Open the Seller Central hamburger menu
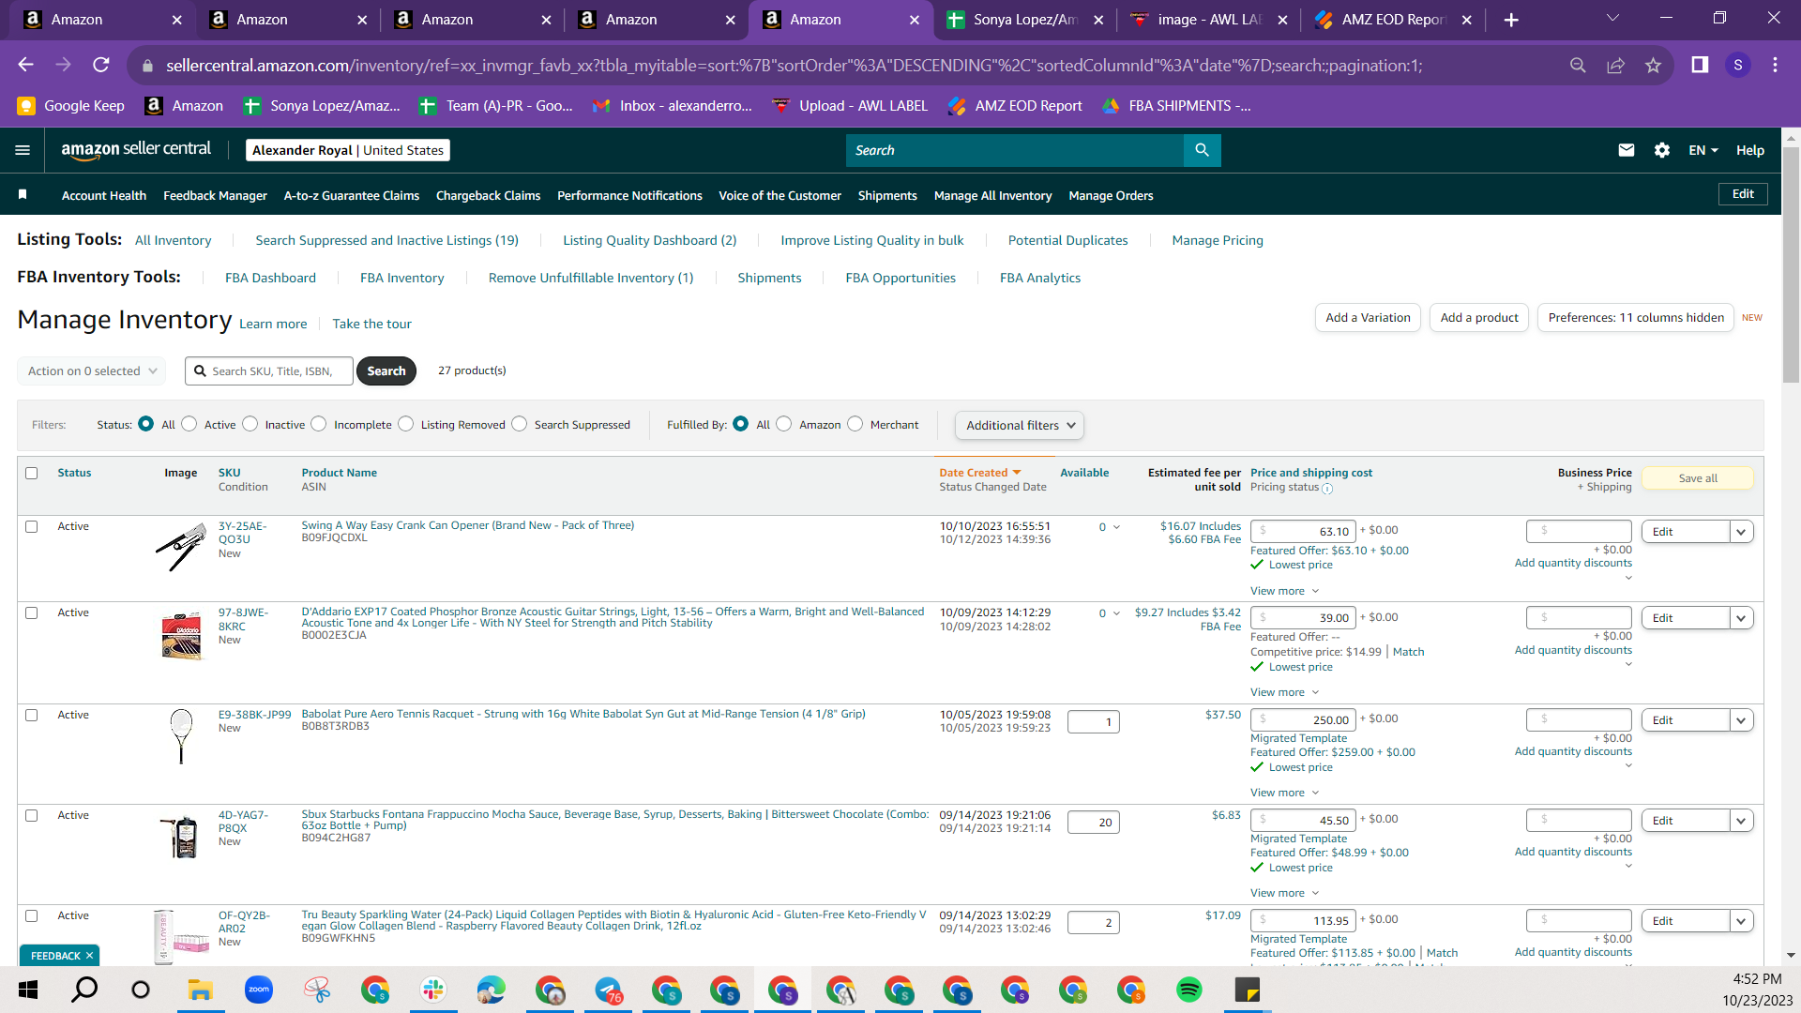Viewport: 1801px width, 1013px height. (23, 150)
